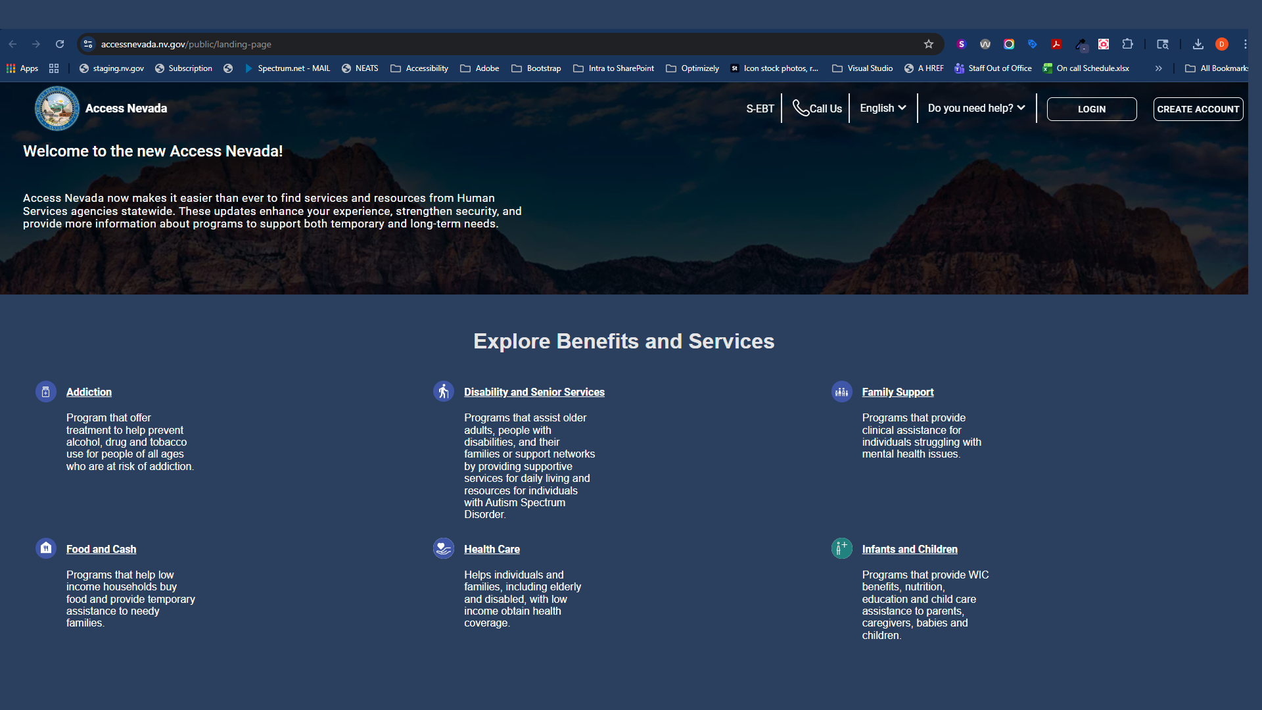Click the Infants and Children icon
This screenshot has height=710, width=1262.
(x=841, y=548)
